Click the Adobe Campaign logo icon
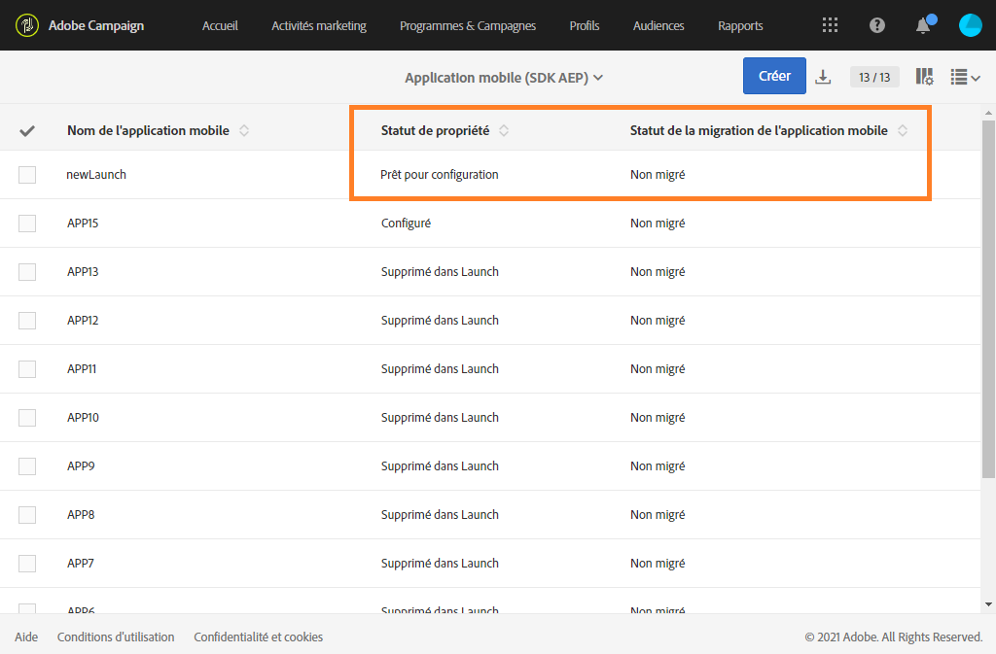Viewport: 996px width, 654px height. click(x=27, y=25)
